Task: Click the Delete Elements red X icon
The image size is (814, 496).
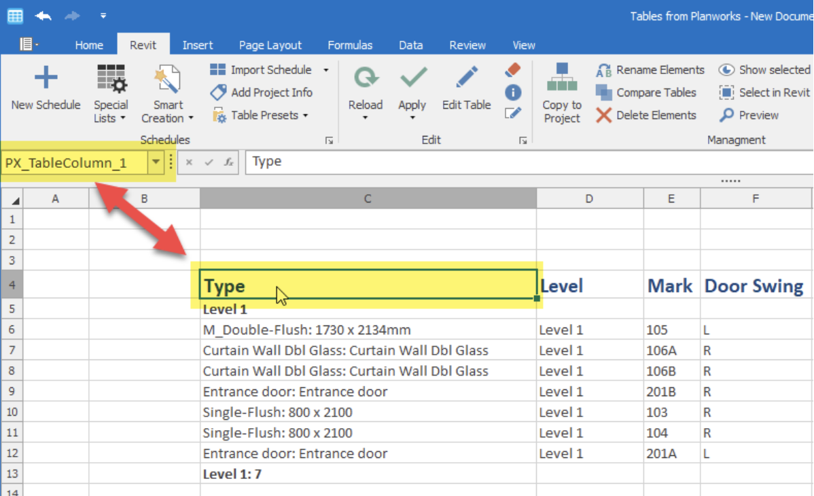Action: 604,116
